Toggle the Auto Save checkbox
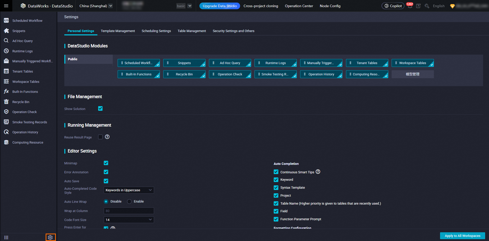 pyautogui.click(x=106, y=181)
